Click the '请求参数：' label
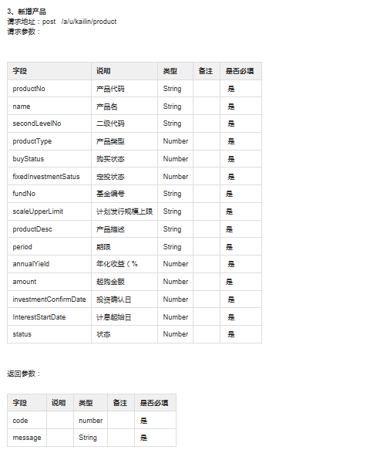This screenshot has height=450, width=370. pos(23,32)
